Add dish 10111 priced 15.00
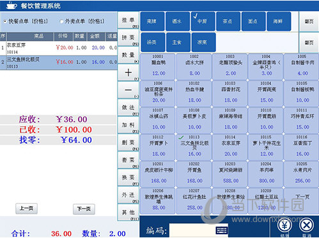The height and width of the screenshot is (238, 319). coord(302,120)
